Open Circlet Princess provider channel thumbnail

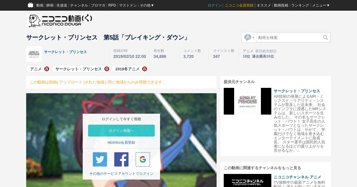click(x=248, y=101)
